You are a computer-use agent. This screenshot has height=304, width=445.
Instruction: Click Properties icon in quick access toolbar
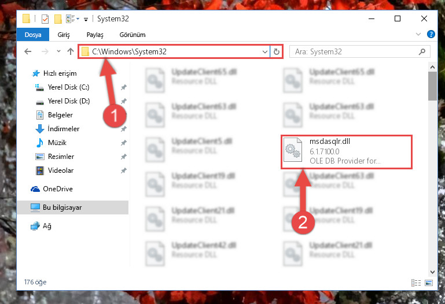click(45, 19)
